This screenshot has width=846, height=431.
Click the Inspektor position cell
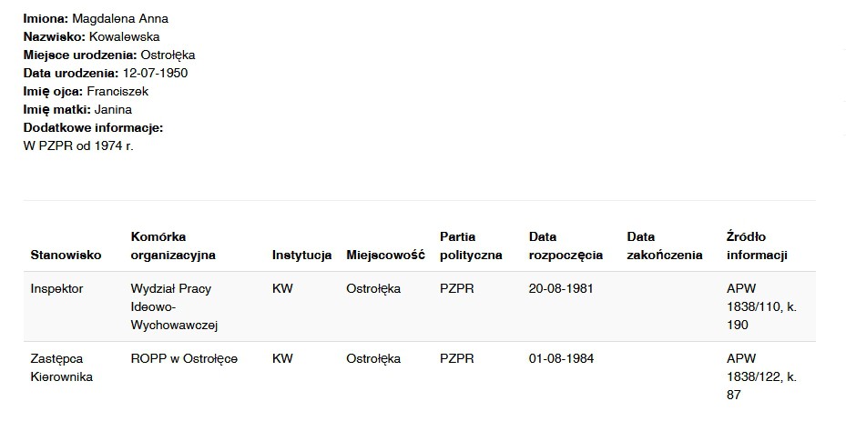pyautogui.click(x=56, y=288)
